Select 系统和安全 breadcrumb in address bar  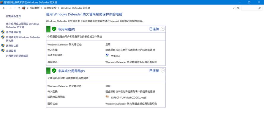pos(50,8)
